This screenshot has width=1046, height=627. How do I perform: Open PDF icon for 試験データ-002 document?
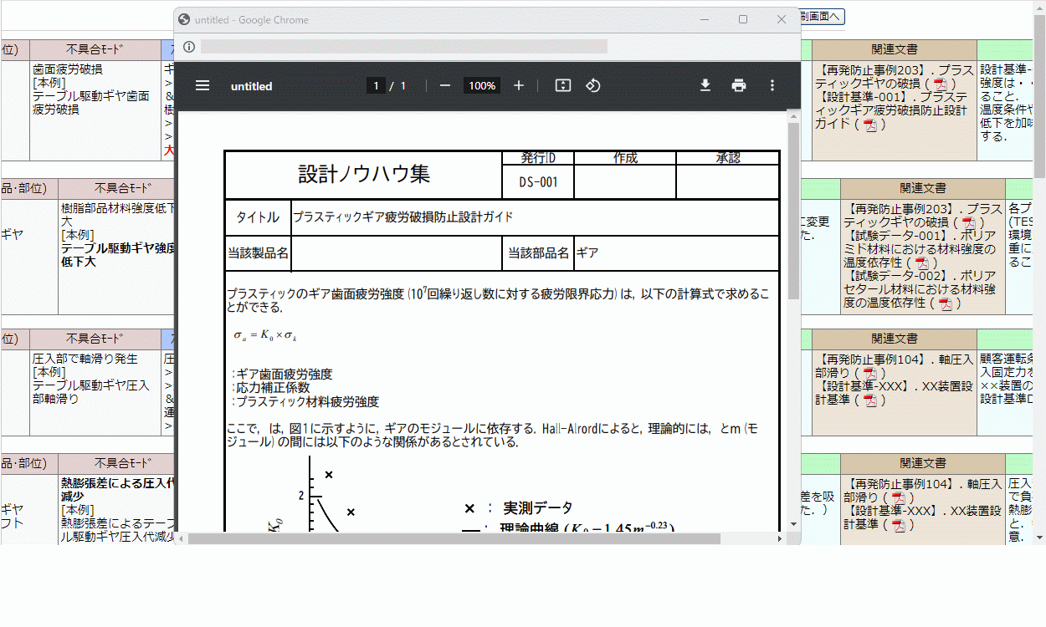tap(946, 303)
